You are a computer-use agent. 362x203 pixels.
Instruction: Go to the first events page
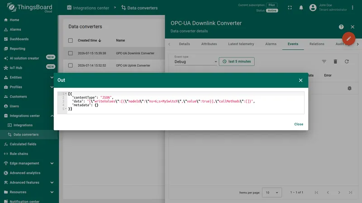coord(316,193)
